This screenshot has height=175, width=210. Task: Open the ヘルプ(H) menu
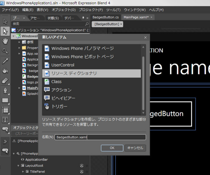click(156, 10)
